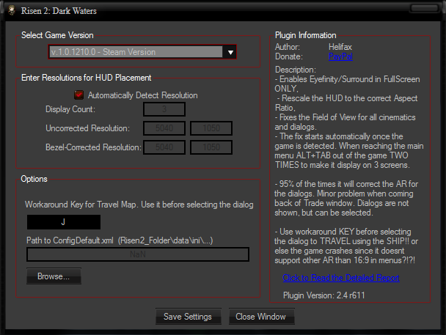Click the 'Plugin Information' group title
446x335 pixels.
coord(305,35)
